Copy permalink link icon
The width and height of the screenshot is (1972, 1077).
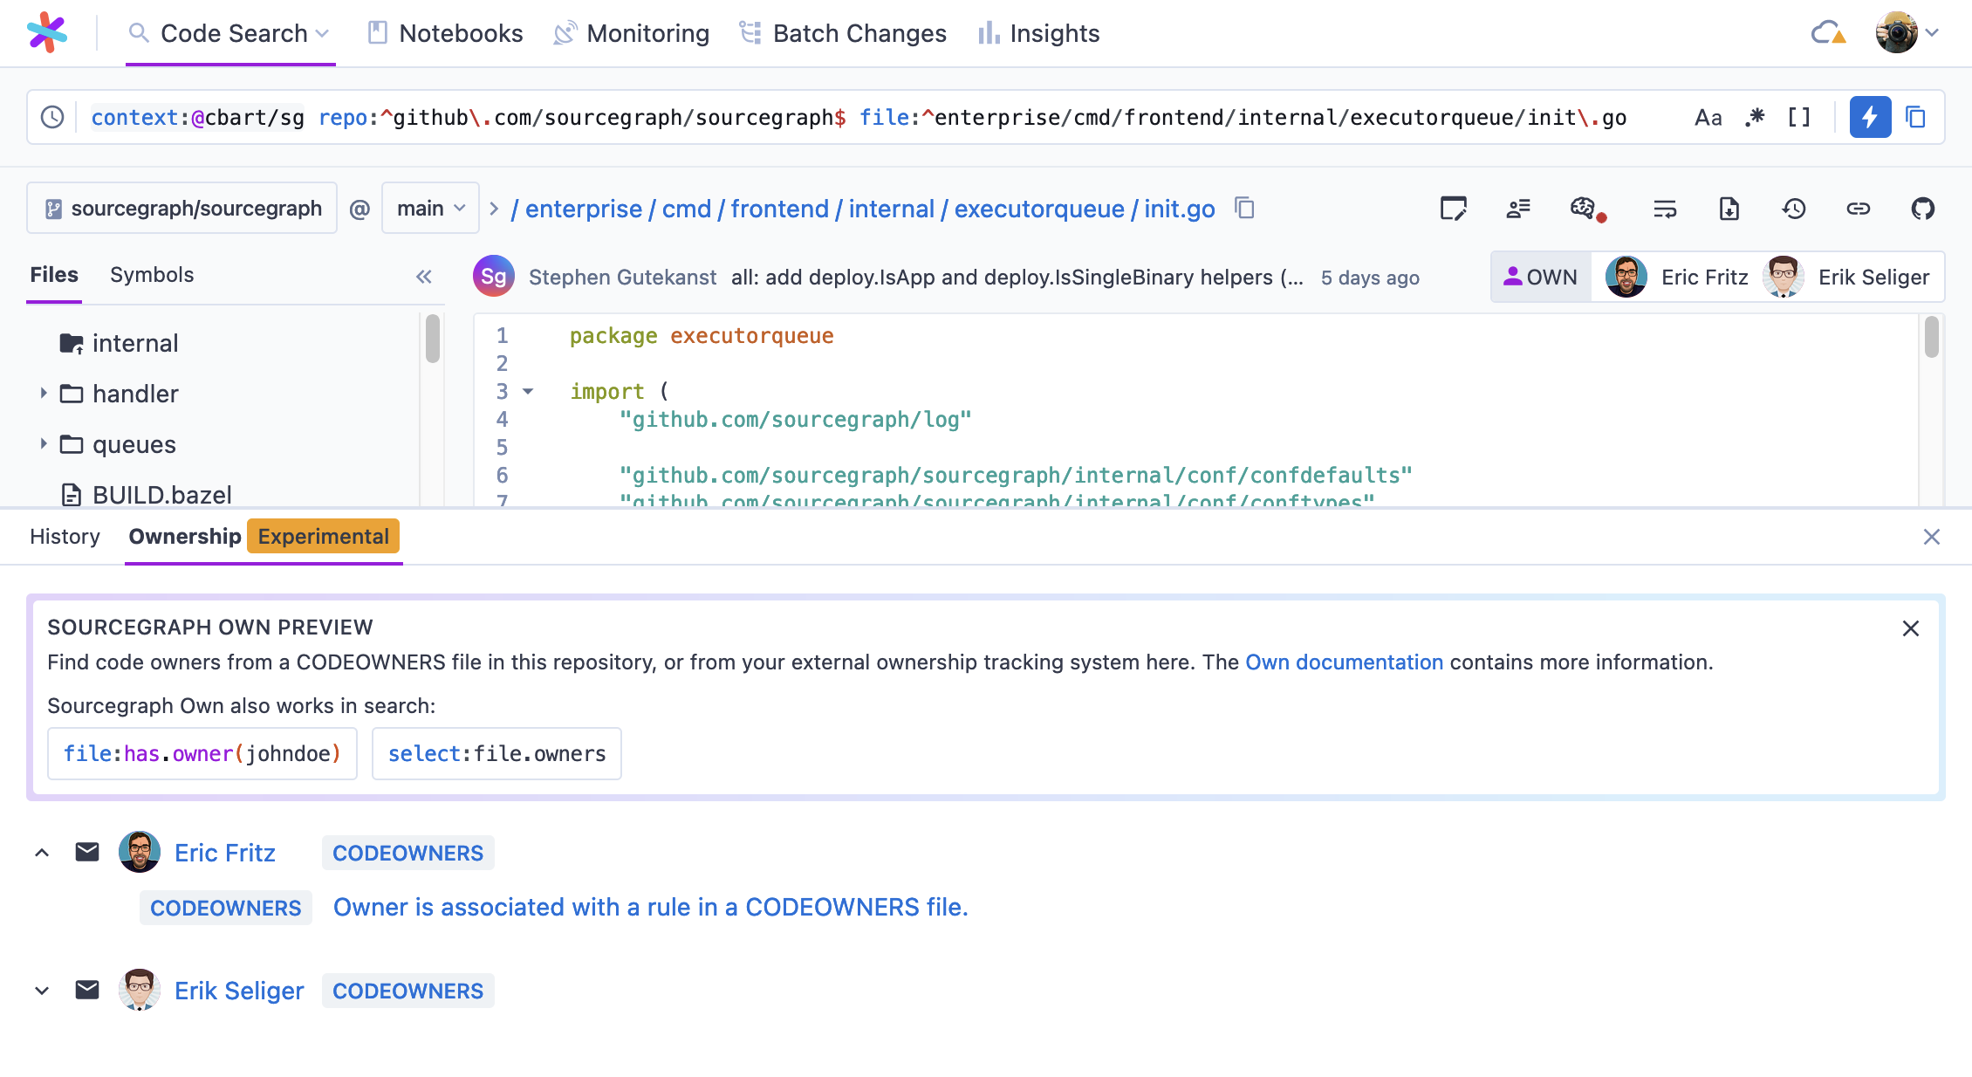1859,209
